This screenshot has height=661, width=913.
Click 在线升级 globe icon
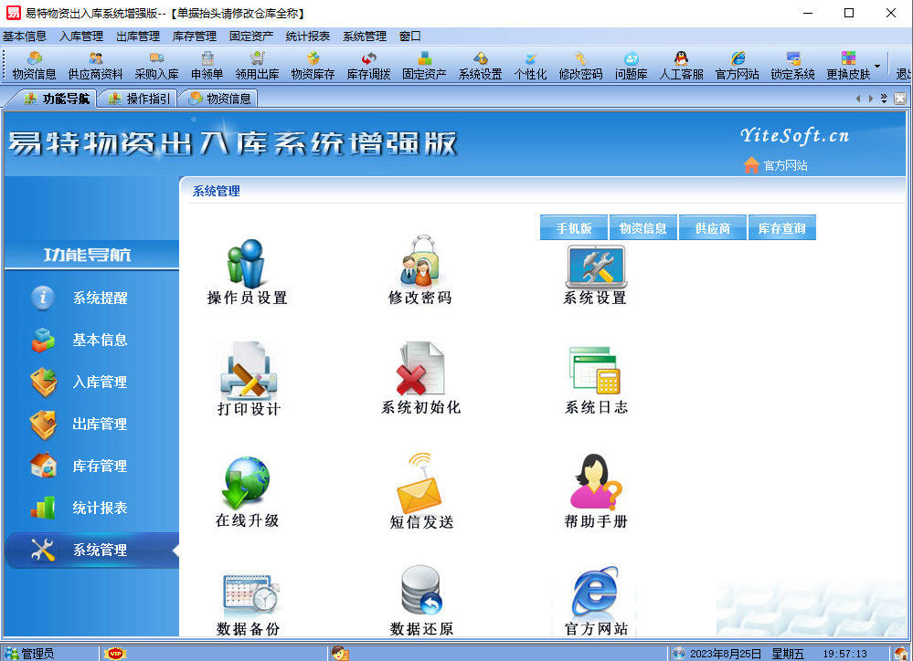247,492
